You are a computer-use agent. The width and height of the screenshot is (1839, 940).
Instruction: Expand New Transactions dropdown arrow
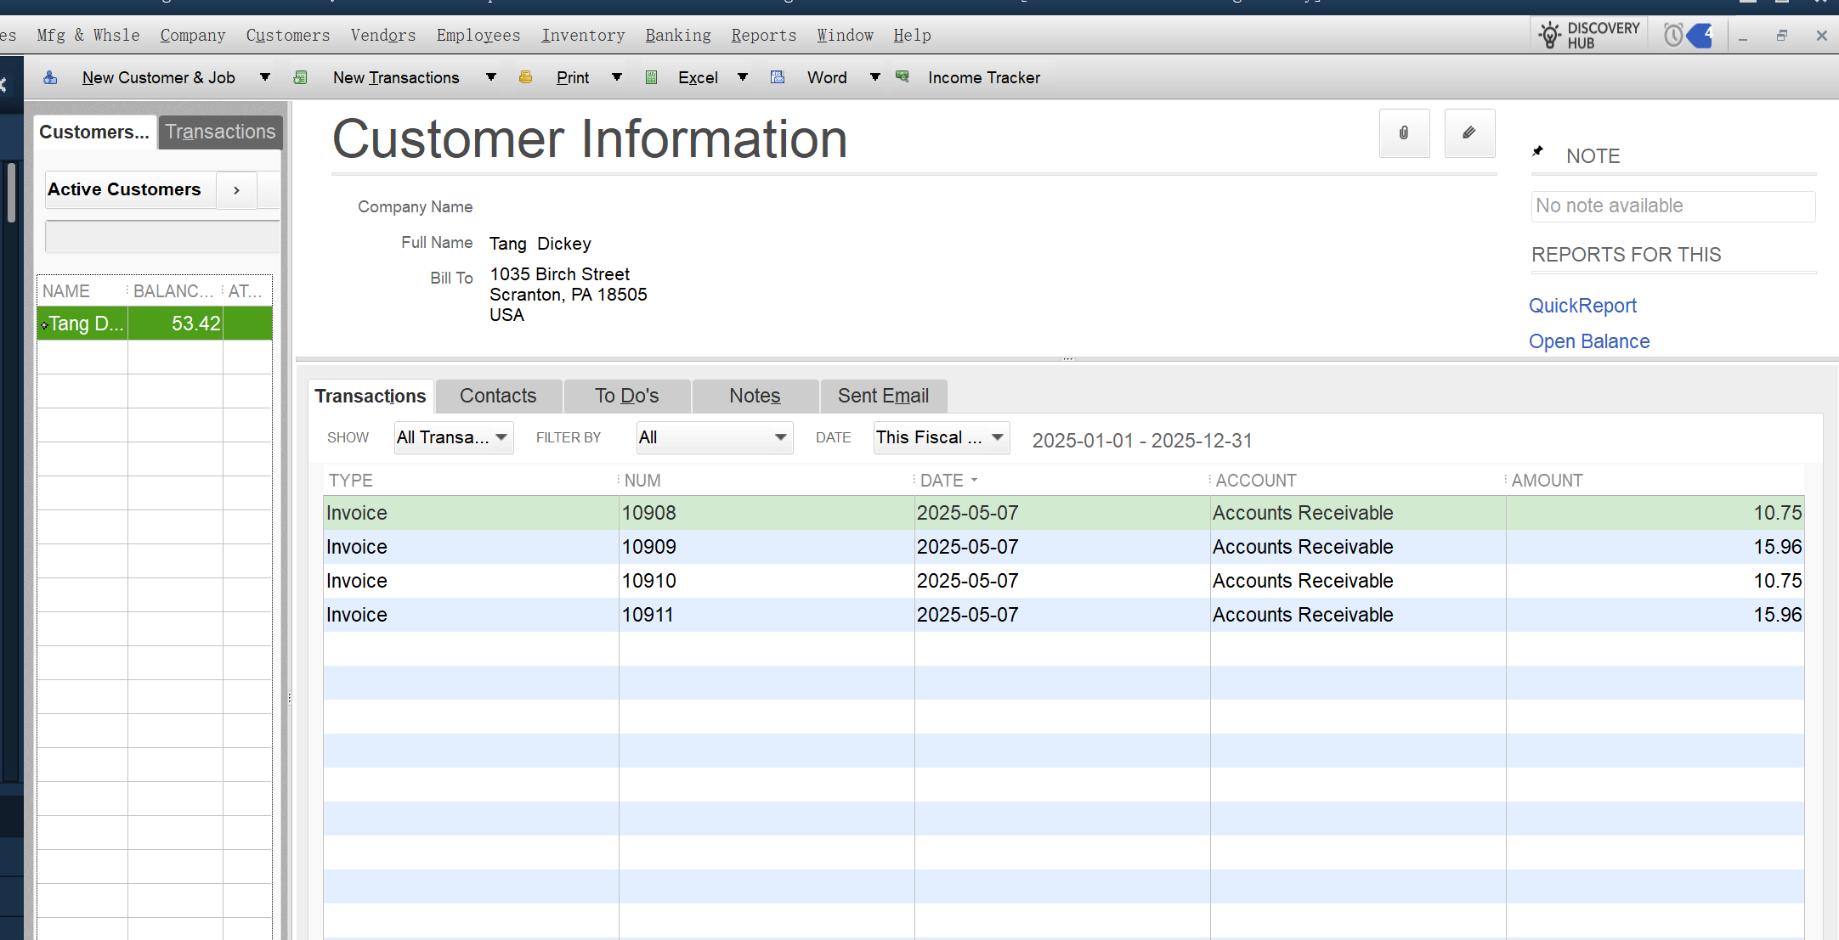[x=490, y=77]
